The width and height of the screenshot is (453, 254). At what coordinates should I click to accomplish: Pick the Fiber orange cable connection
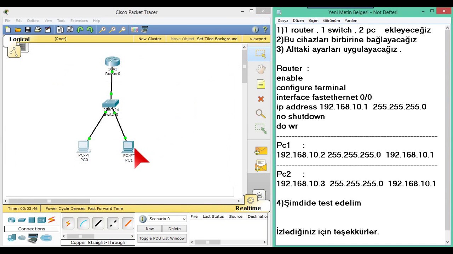128,223
